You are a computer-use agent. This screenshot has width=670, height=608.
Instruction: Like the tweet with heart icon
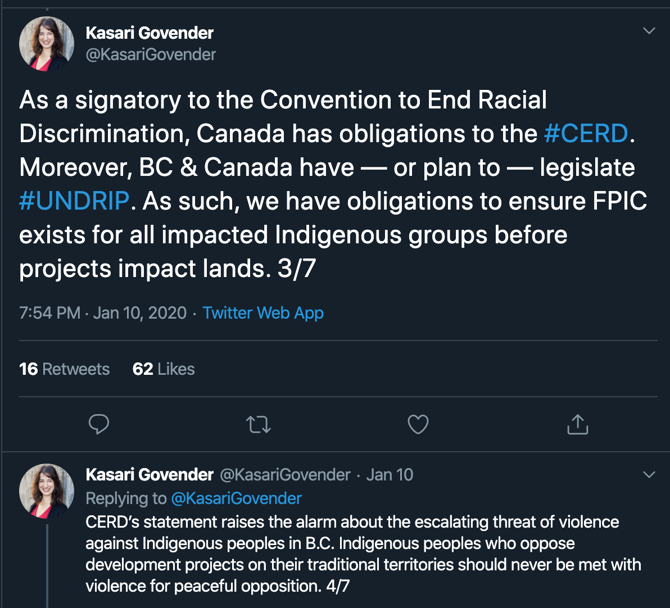click(x=418, y=424)
